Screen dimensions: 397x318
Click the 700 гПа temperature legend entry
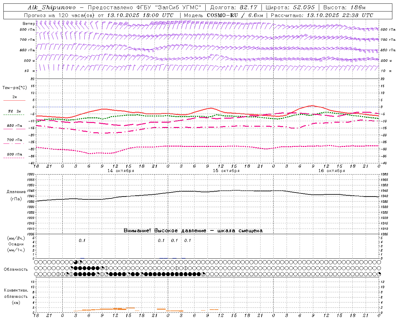tap(15, 140)
